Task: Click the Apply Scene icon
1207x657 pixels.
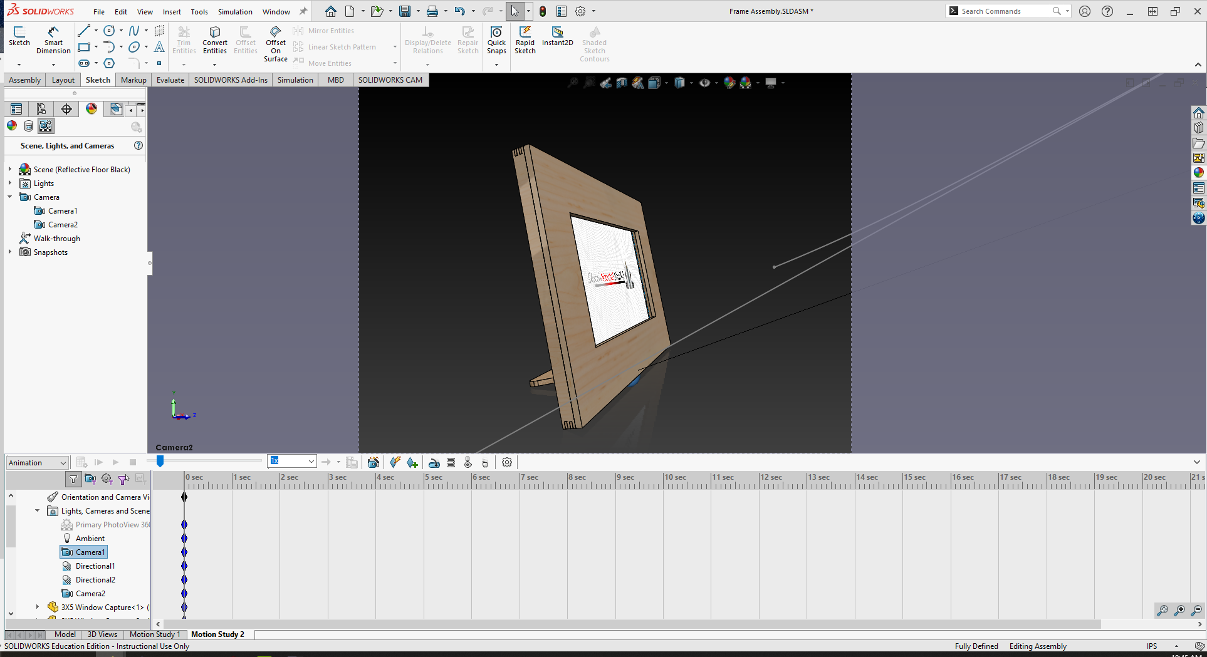Action: click(x=746, y=83)
